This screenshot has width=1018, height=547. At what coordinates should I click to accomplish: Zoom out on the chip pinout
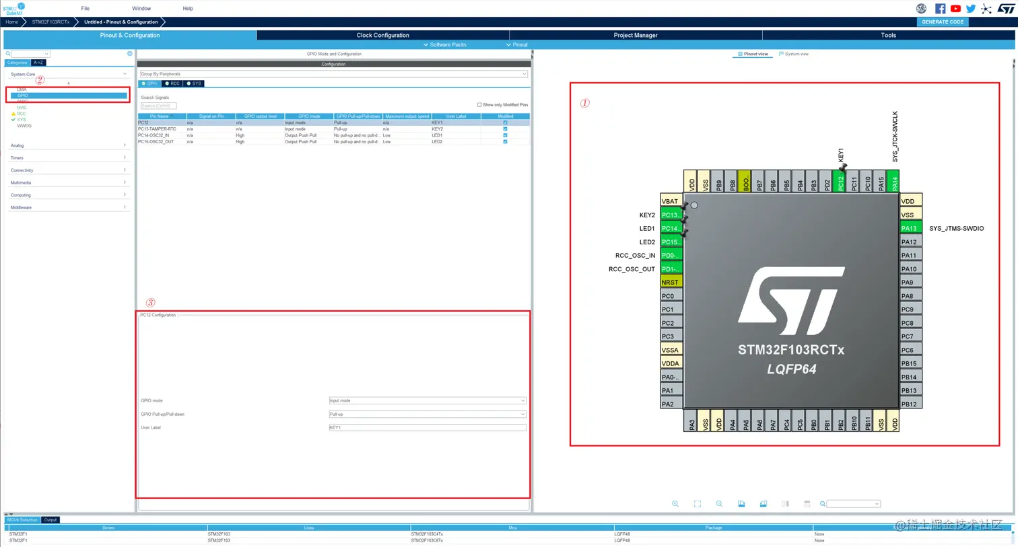point(719,504)
